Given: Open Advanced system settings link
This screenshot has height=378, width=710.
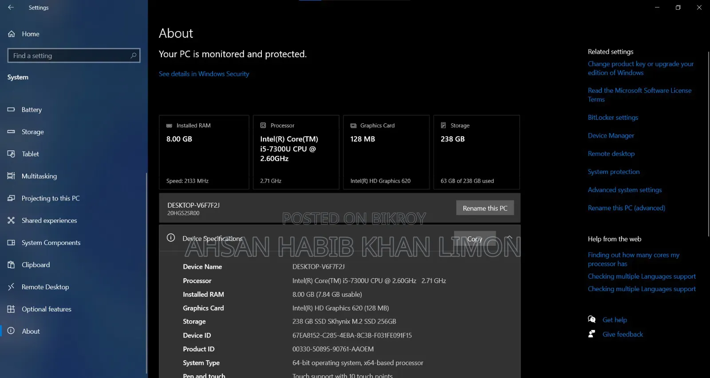Looking at the screenshot, I should [625, 190].
